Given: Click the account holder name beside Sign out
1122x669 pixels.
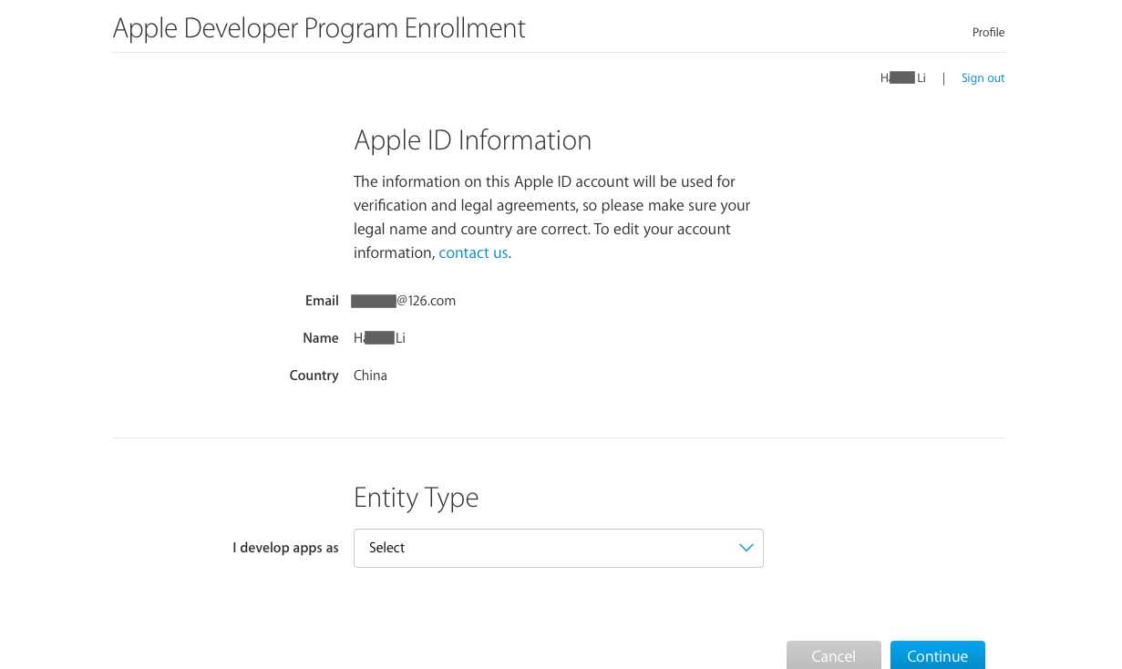Looking at the screenshot, I should (x=902, y=78).
